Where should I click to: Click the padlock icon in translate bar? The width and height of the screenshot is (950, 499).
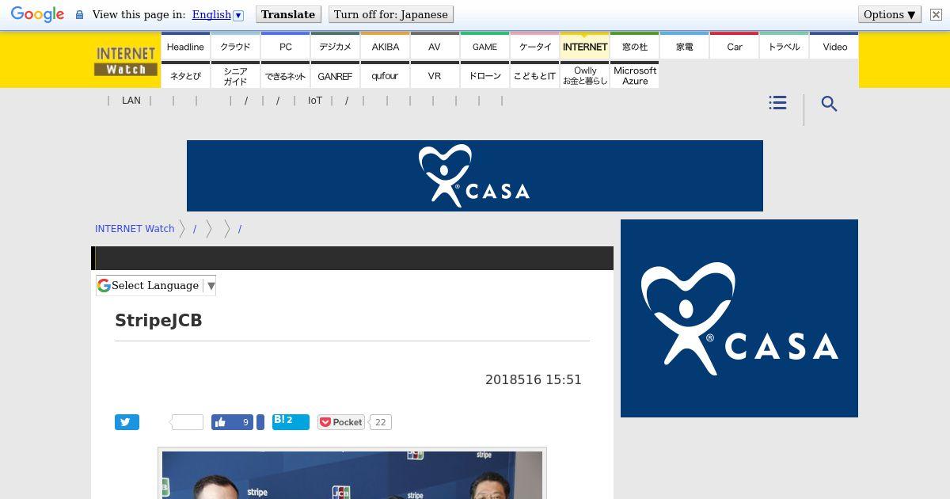(x=79, y=15)
